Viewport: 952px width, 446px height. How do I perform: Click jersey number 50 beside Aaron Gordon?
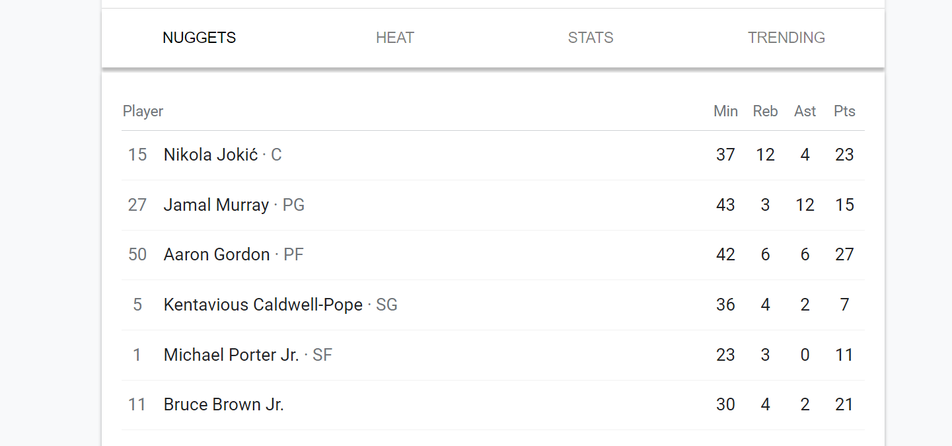point(137,254)
